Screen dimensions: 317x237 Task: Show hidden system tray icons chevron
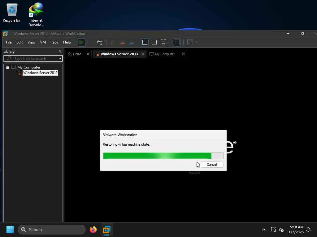pos(264,230)
